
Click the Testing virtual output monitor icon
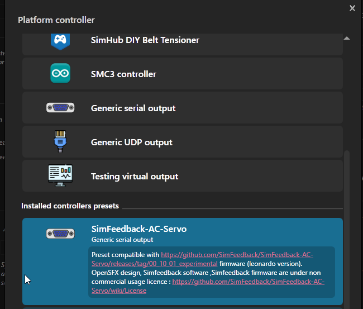click(60, 176)
